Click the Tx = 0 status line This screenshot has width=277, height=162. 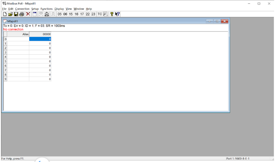(34, 26)
